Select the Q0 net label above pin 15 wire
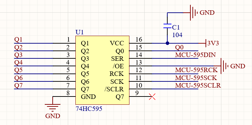252x125 pixels. click(x=179, y=47)
